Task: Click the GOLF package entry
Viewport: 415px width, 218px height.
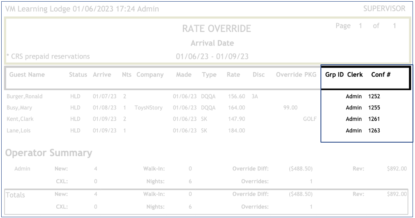Action: point(309,119)
